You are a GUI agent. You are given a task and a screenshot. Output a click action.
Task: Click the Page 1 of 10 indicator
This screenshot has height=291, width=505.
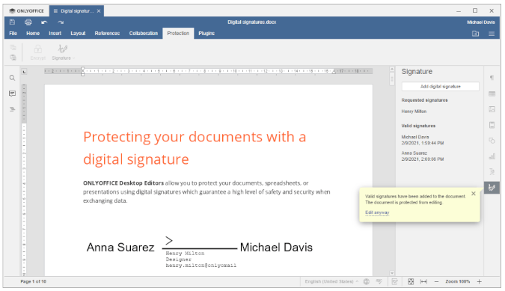[x=33, y=281]
